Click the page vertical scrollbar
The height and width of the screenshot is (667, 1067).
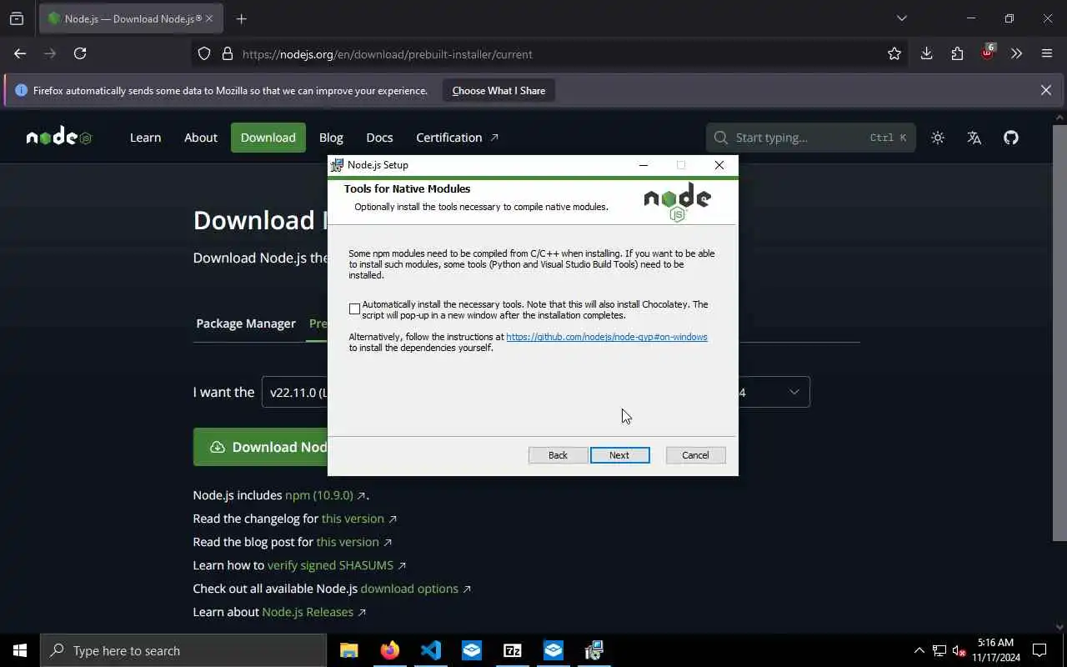point(1059,333)
